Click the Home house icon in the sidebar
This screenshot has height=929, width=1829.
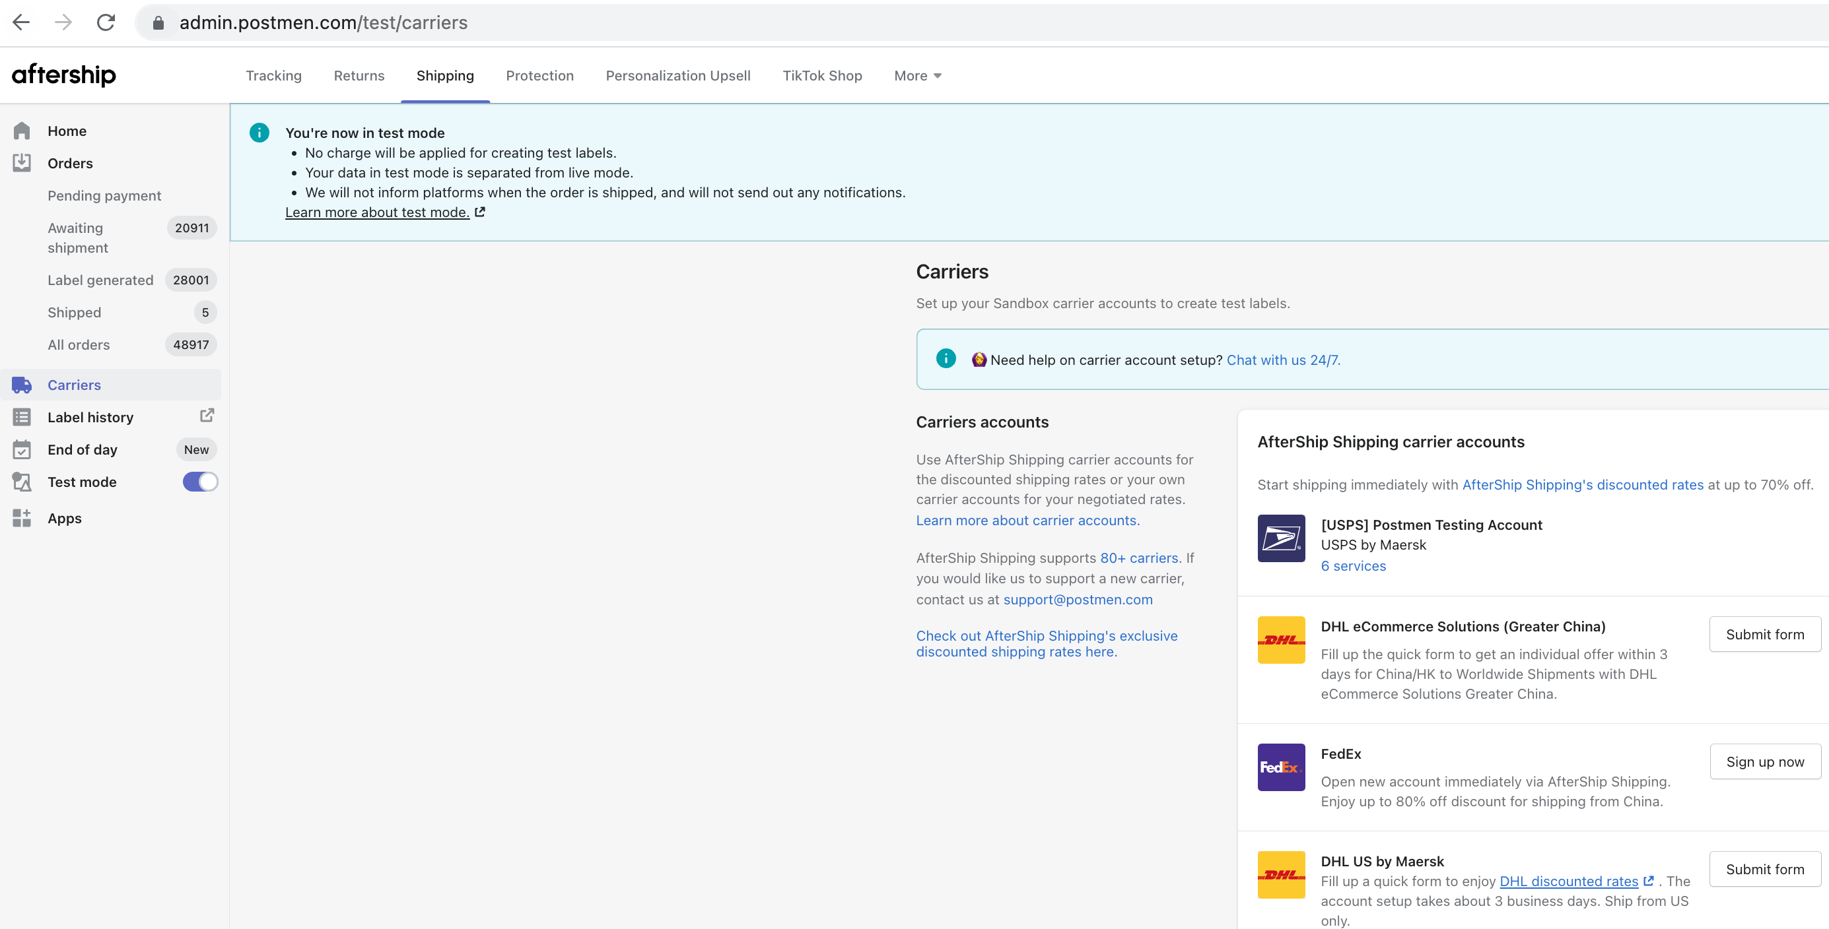pyautogui.click(x=22, y=131)
